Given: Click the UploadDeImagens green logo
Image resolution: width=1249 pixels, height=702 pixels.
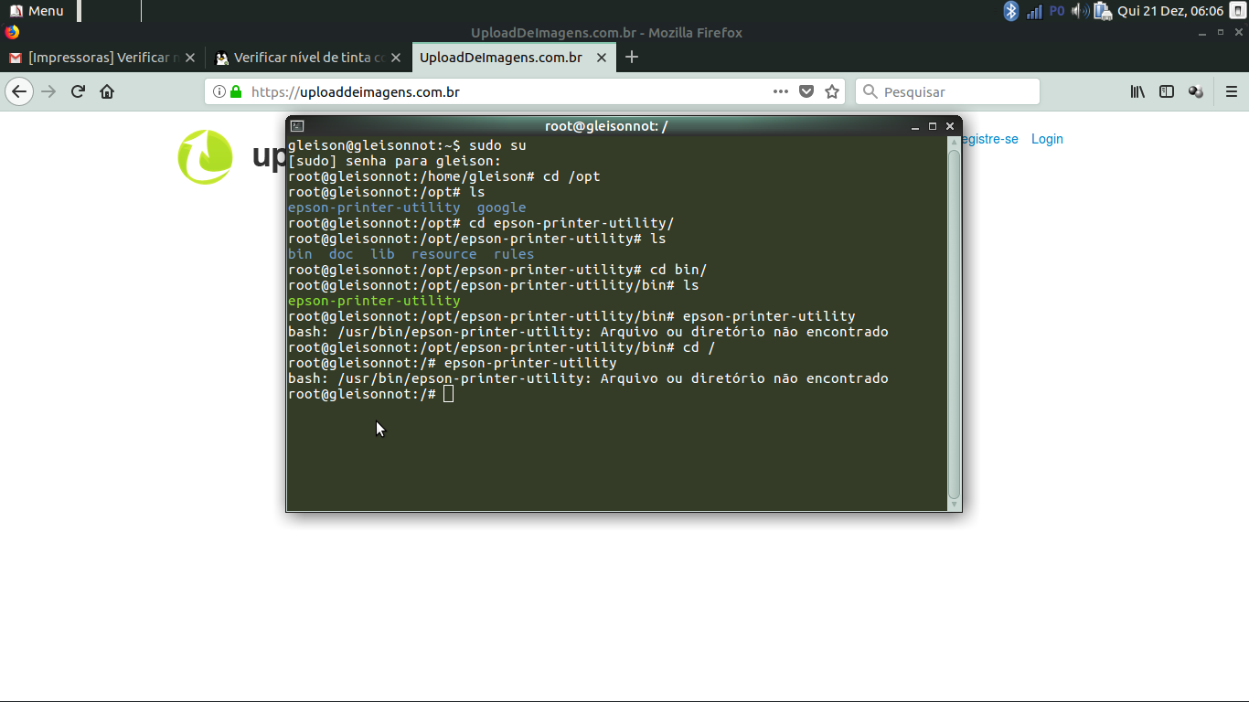Looking at the screenshot, I should coord(205,156).
